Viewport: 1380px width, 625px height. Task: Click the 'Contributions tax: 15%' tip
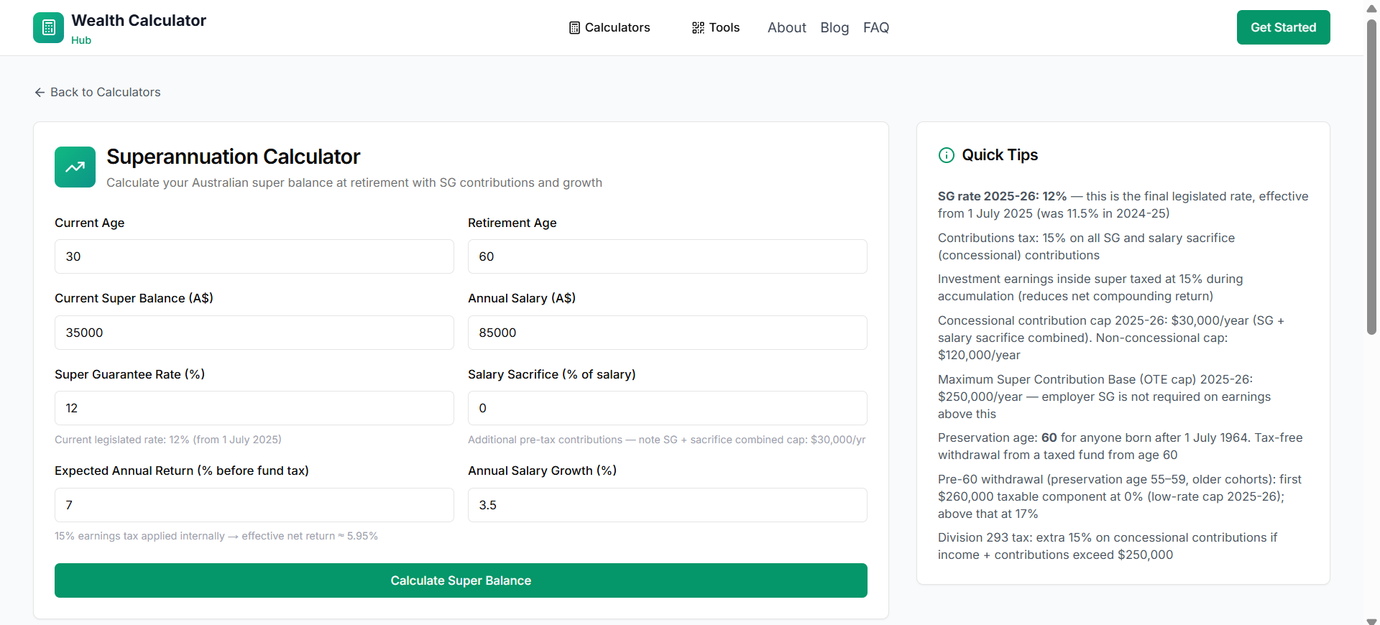1086,246
